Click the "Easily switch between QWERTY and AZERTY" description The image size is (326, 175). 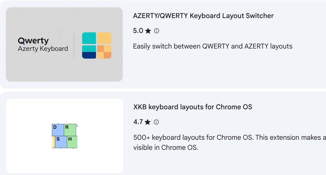[213, 46]
